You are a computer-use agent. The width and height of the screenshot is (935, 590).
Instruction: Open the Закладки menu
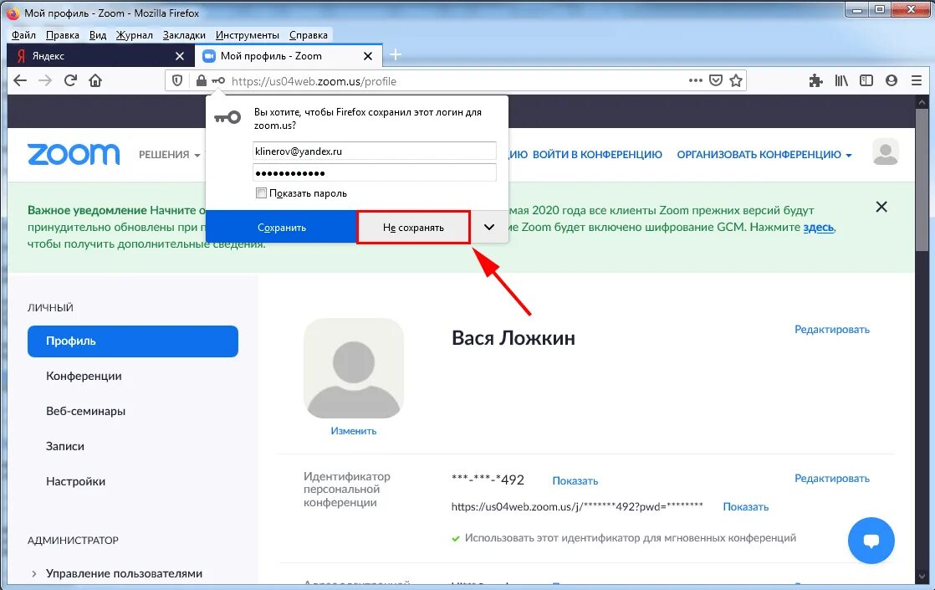pyautogui.click(x=184, y=34)
